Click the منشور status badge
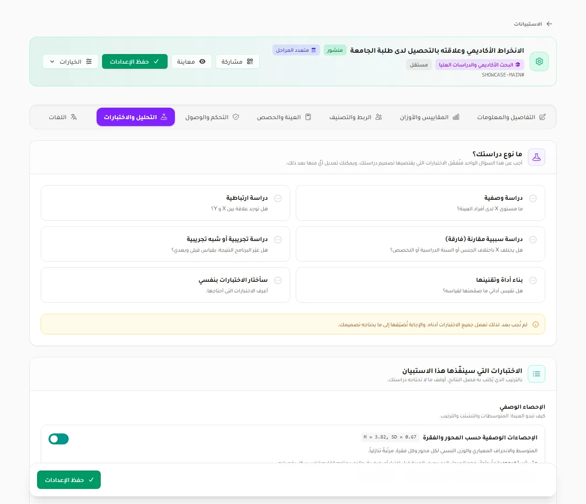 tap(335, 50)
